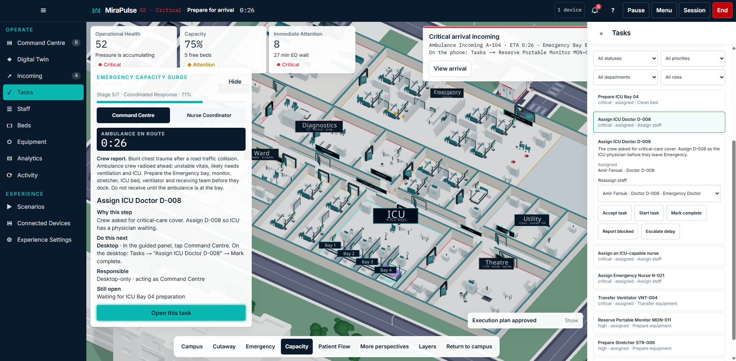Click the Equipment sidebar icon
This screenshot has height=361, width=736.
coord(10,142)
